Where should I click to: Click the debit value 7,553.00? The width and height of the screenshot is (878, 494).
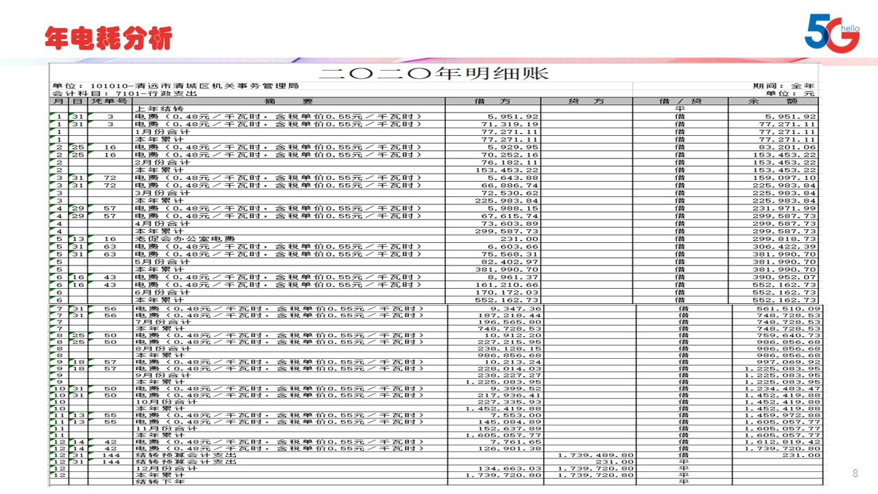(x=518, y=416)
